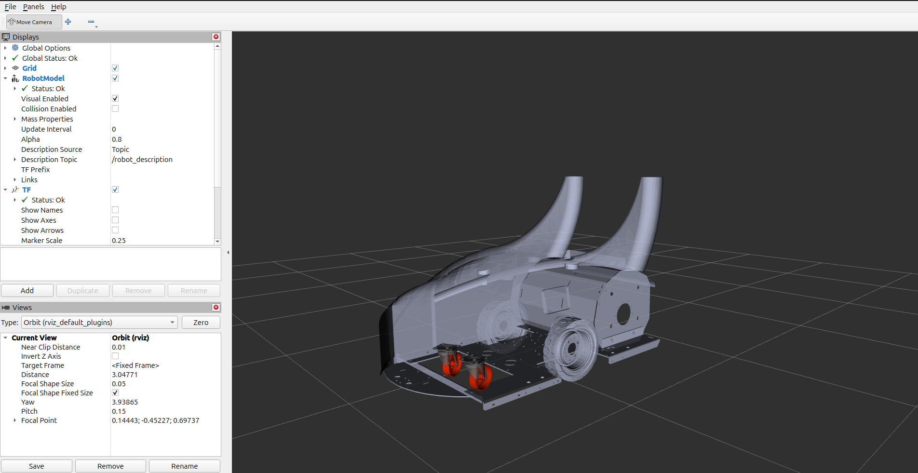Close the Displays panel
The height and width of the screenshot is (473, 918).
[x=216, y=37]
